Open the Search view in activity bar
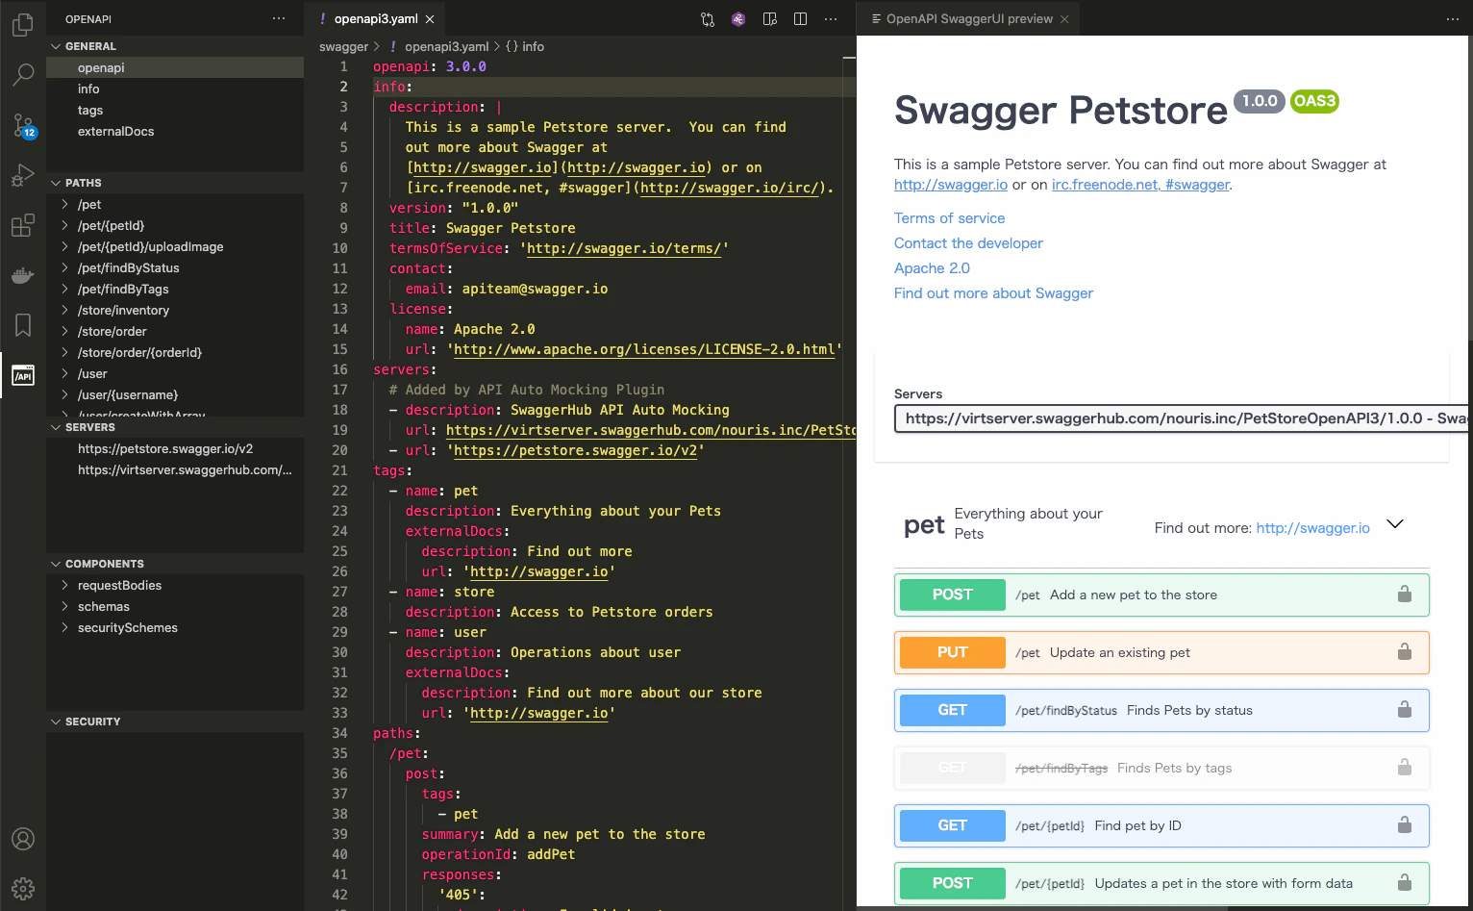Image resolution: width=1473 pixels, height=911 pixels. (x=23, y=74)
